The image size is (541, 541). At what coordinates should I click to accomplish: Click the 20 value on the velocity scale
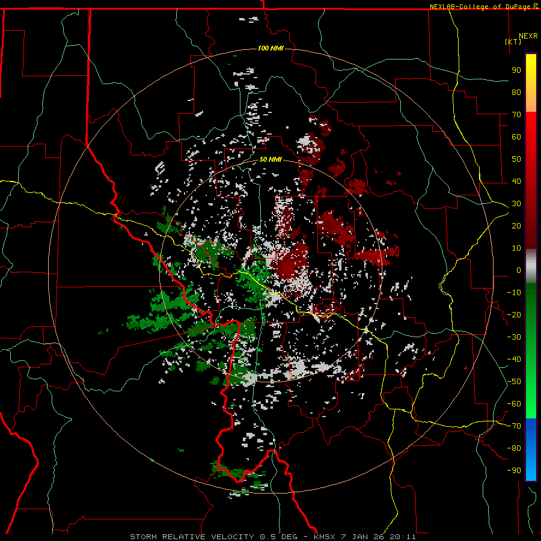tap(516, 226)
